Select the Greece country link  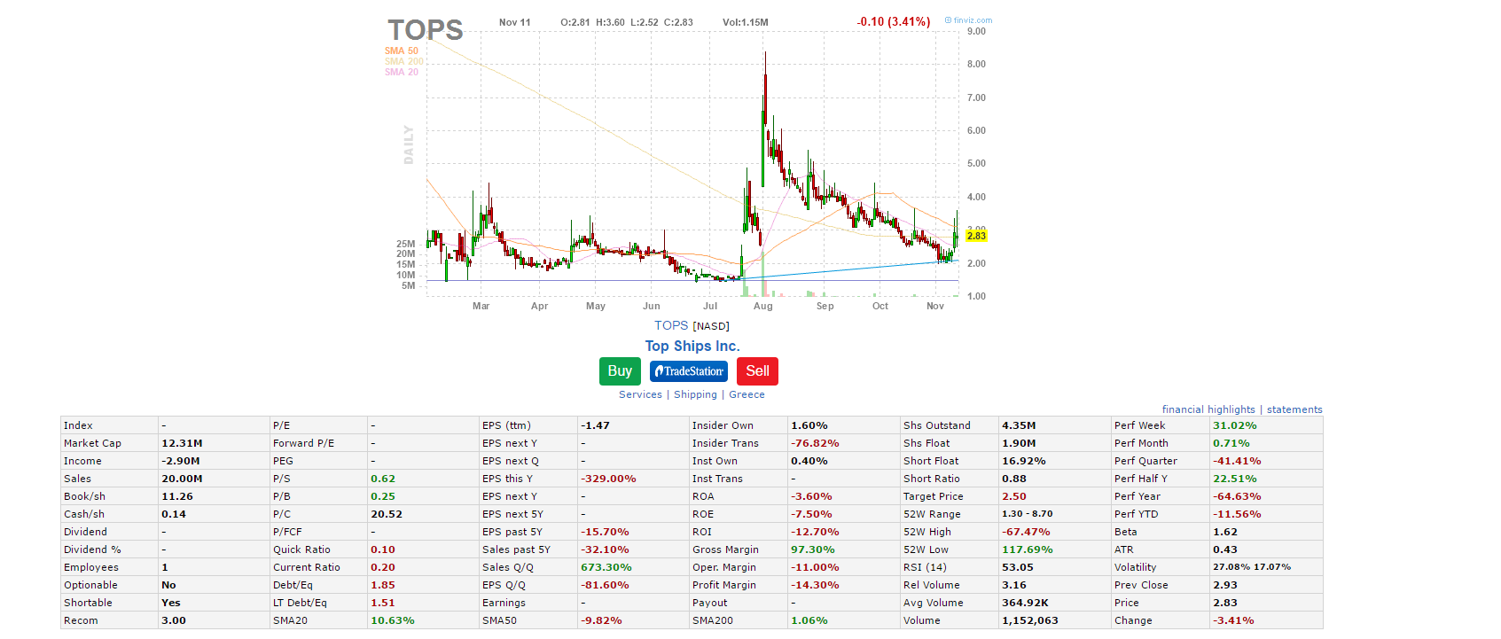click(x=747, y=395)
